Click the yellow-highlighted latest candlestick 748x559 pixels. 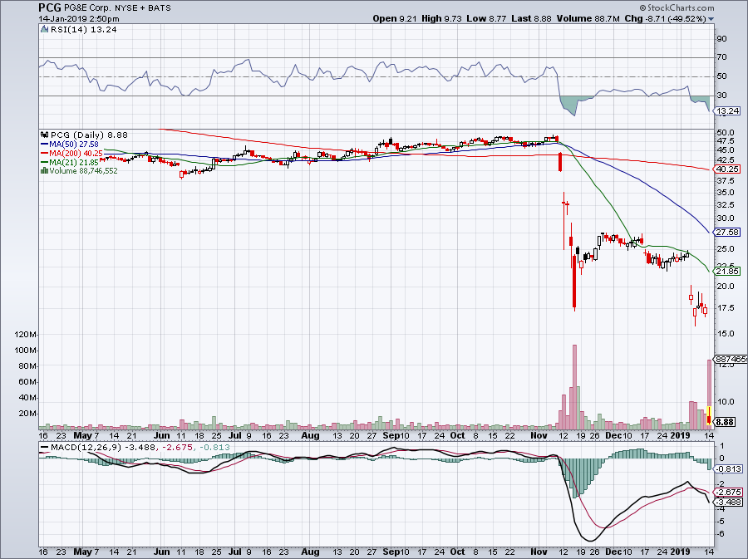pos(710,414)
